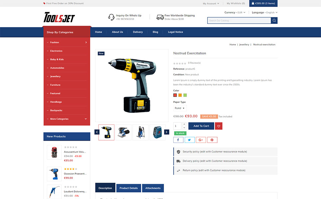Open Furniture category
Image resolution: width=321 pixels, height=199 pixels.
click(x=55, y=85)
